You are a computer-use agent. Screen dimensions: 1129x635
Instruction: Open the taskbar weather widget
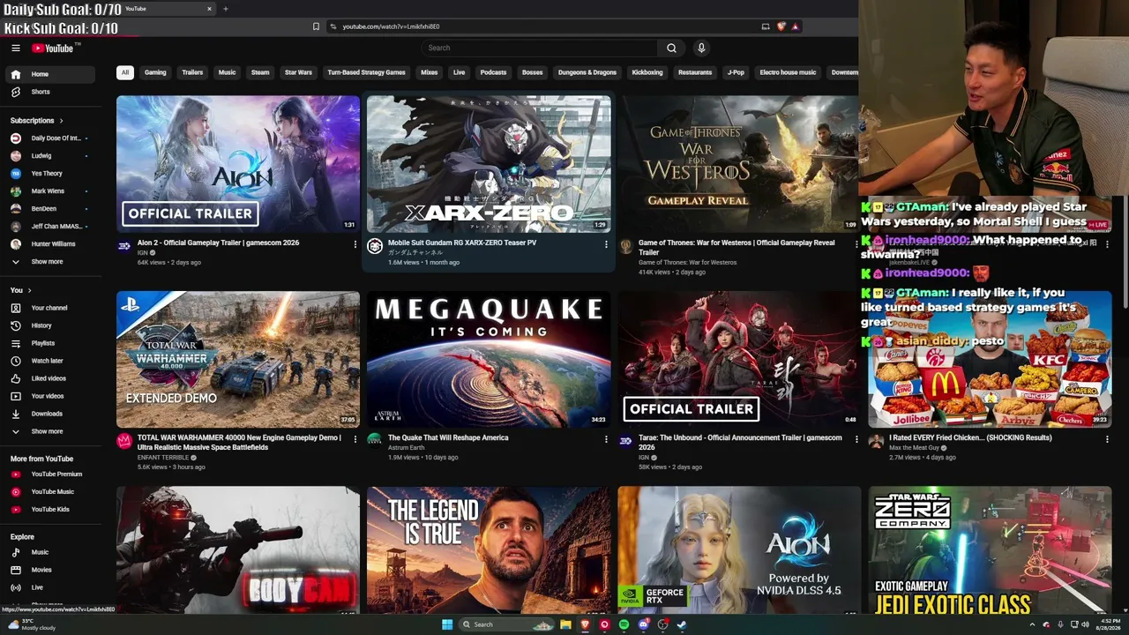tap(33, 624)
